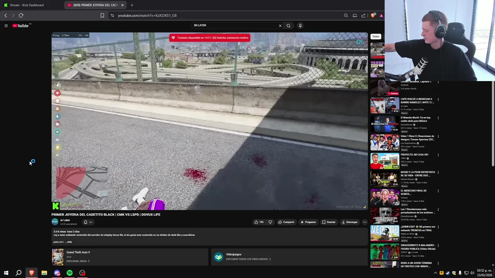Clear the 'SR LATER' search text

(x=280, y=25)
